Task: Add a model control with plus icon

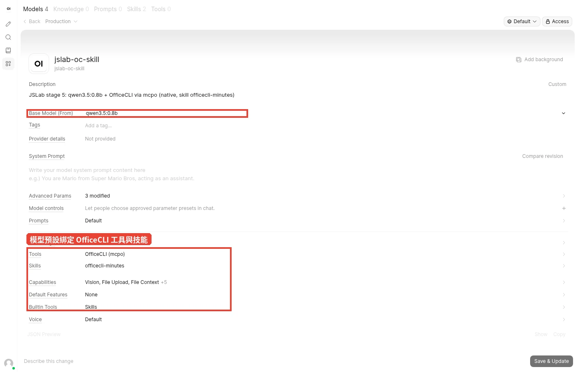Action: 564,208
